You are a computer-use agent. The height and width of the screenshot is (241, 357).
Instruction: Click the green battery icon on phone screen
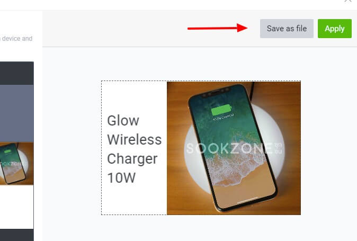(x=221, y=110)
